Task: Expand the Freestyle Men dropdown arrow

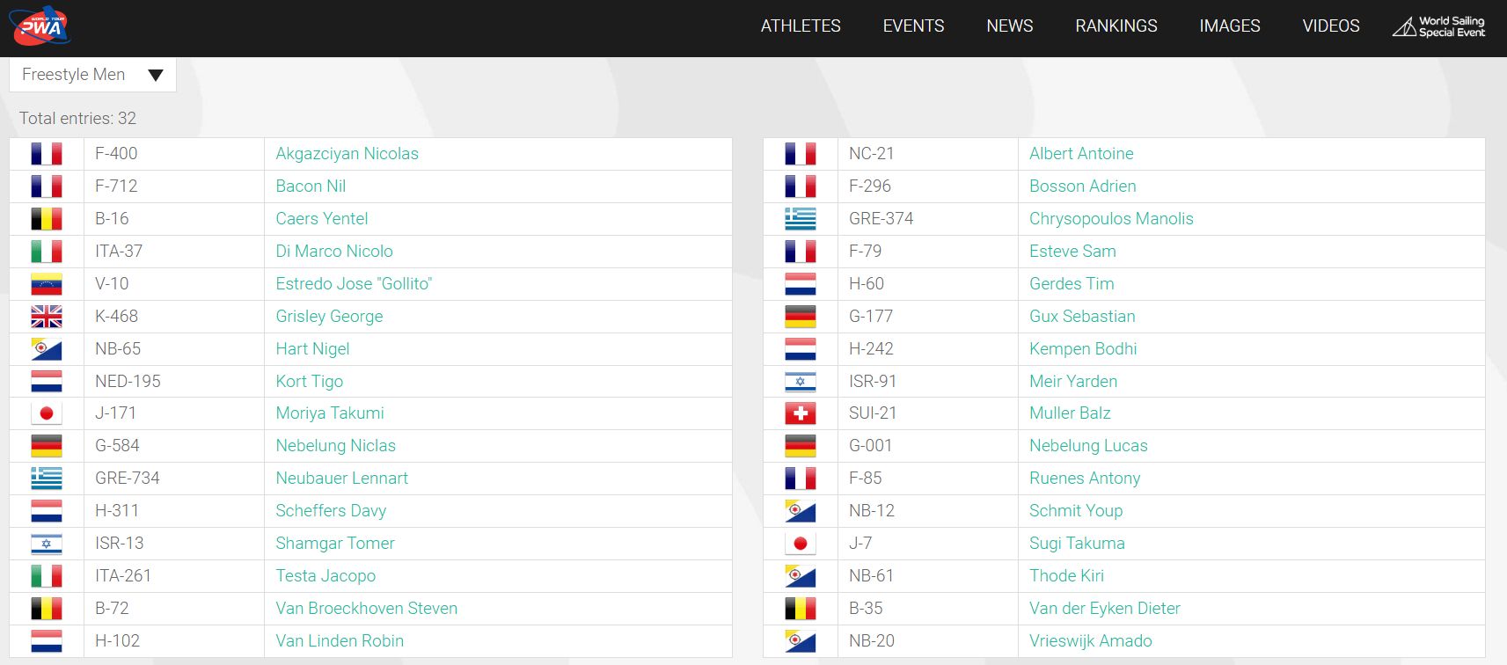Action: tap(156, 75)
